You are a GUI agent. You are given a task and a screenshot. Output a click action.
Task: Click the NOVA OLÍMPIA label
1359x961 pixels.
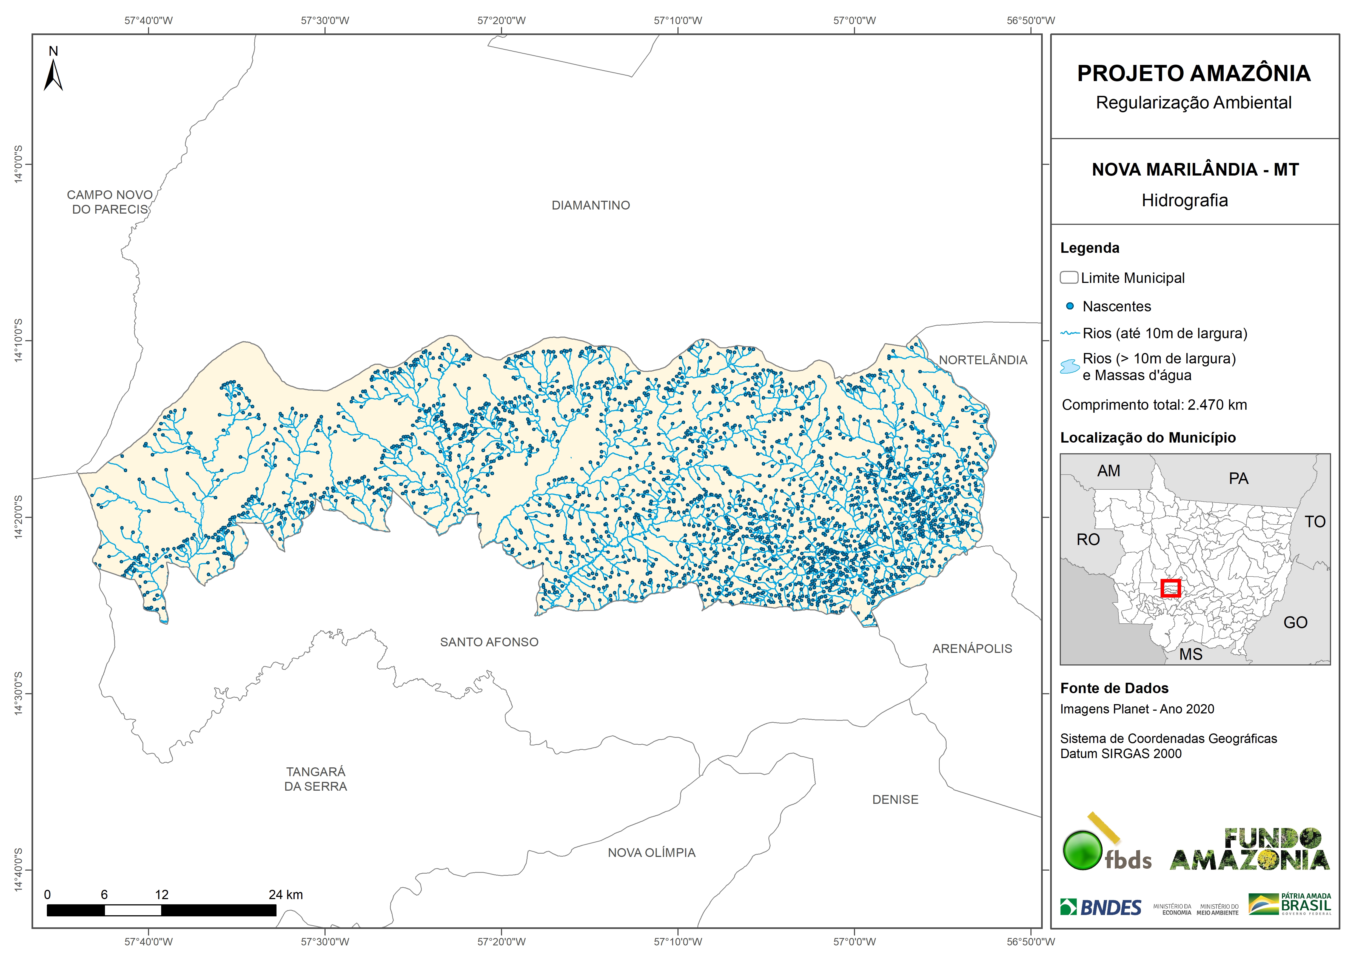tap(651, 853)
